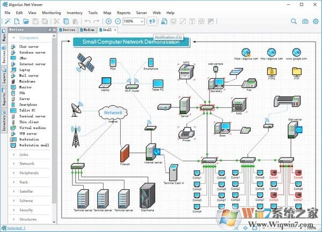The width and height of the screenshot is (322, 232).
Task: Select the Wi-Fi router node
Action: coord(132,84)
